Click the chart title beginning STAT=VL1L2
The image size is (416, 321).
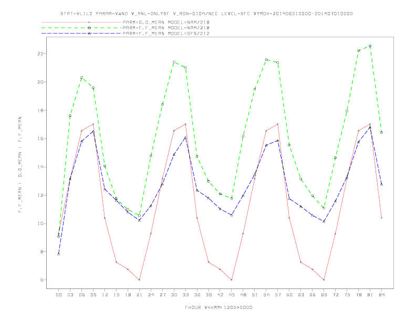[x=206, y=14]
